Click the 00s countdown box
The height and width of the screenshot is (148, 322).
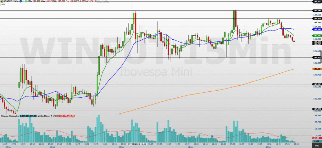coord(317,145)
